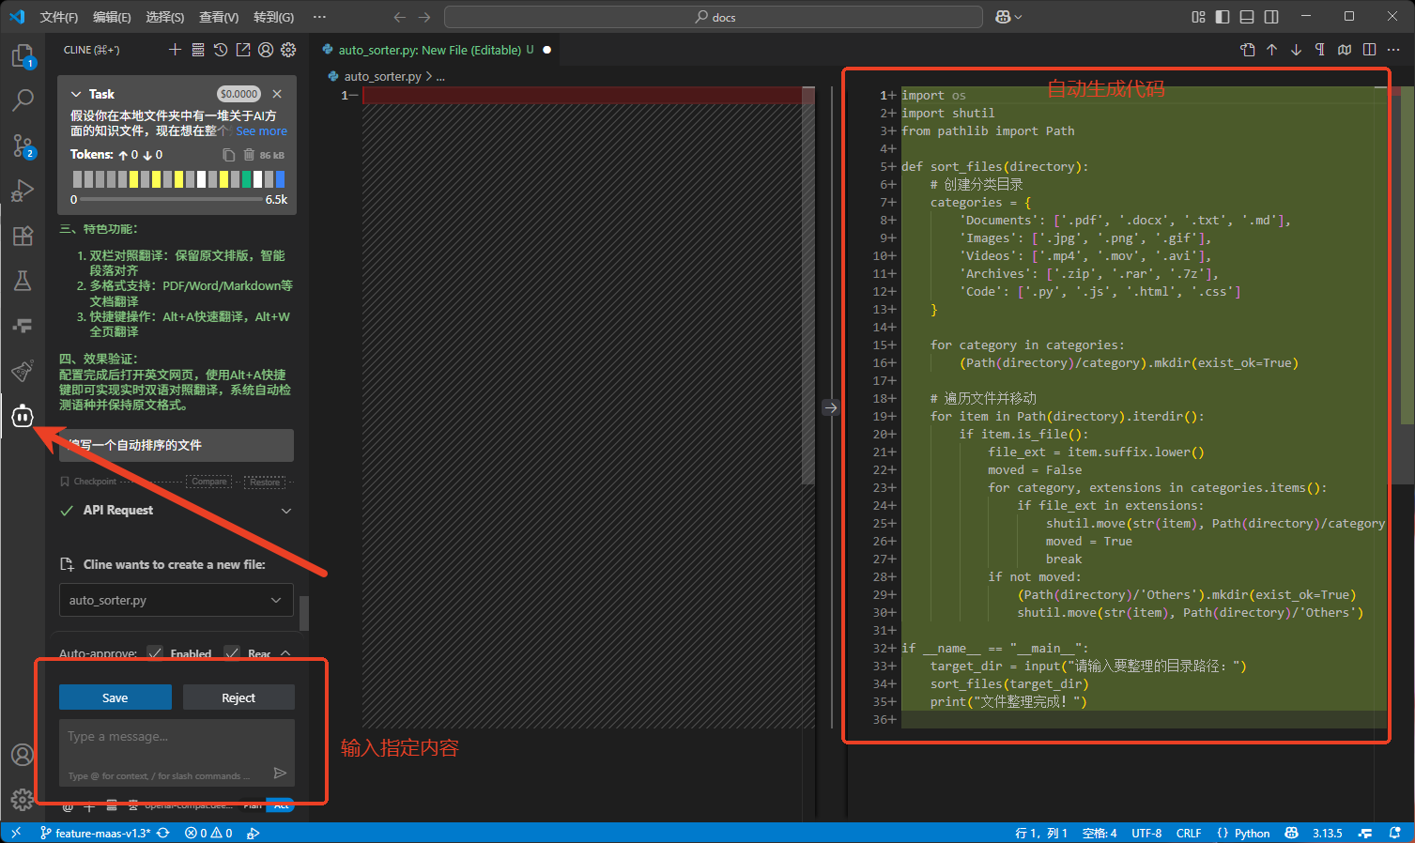Viewport: 1415px width, 843px height.
Task: Click the send message arrow icon
Action: point(280,773)
